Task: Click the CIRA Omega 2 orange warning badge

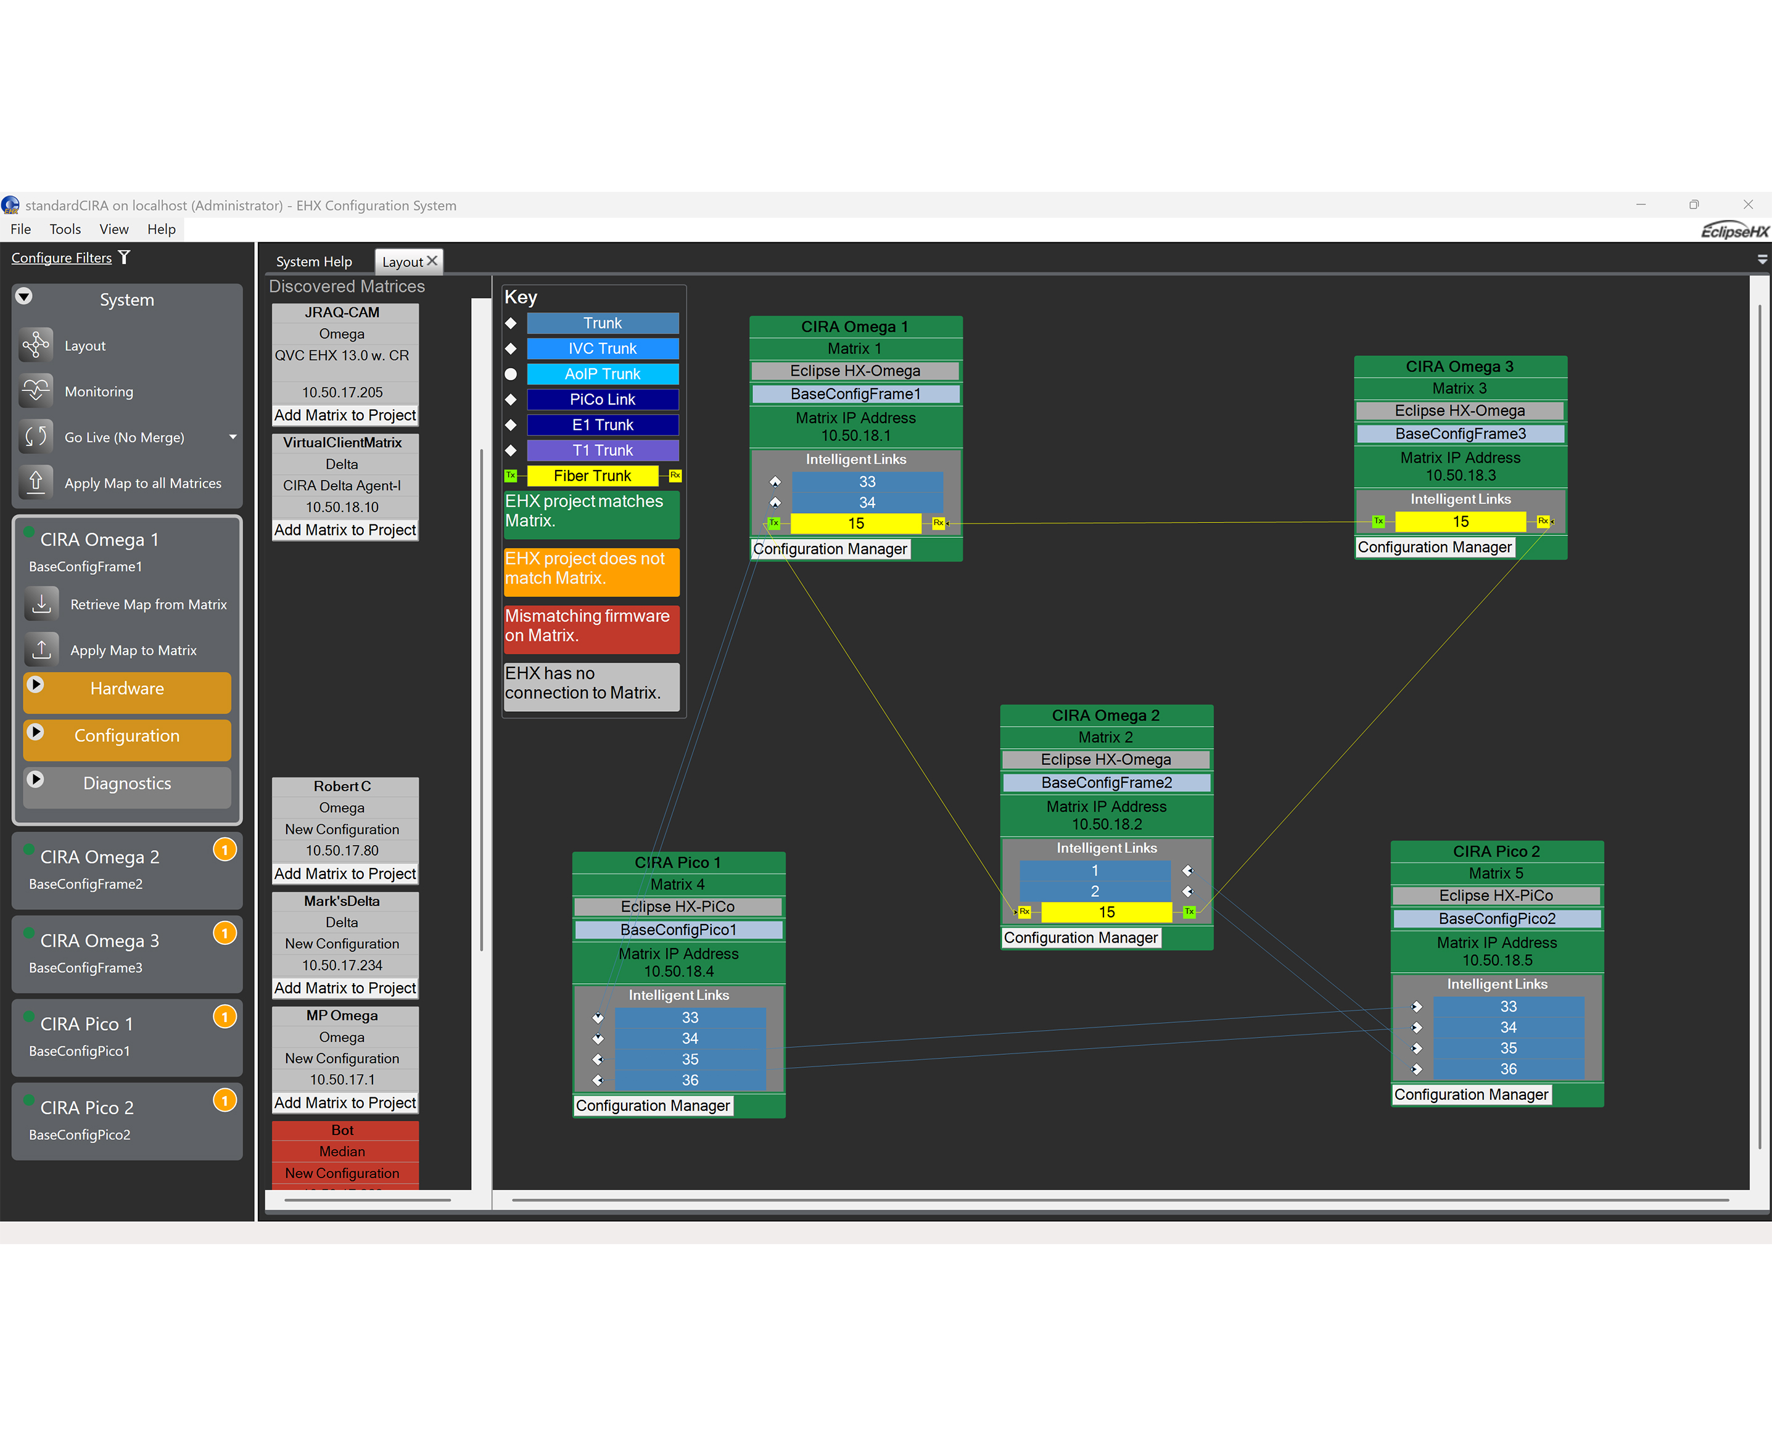Action: 225,849
